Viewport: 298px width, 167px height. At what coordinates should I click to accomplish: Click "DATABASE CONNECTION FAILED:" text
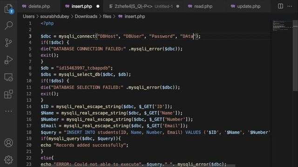pos(88,49)
